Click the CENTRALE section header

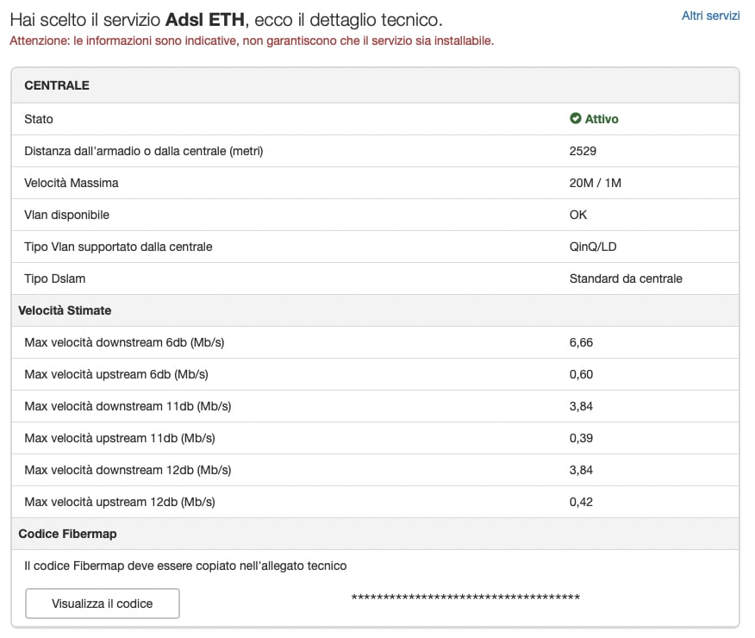coord(57,85)
